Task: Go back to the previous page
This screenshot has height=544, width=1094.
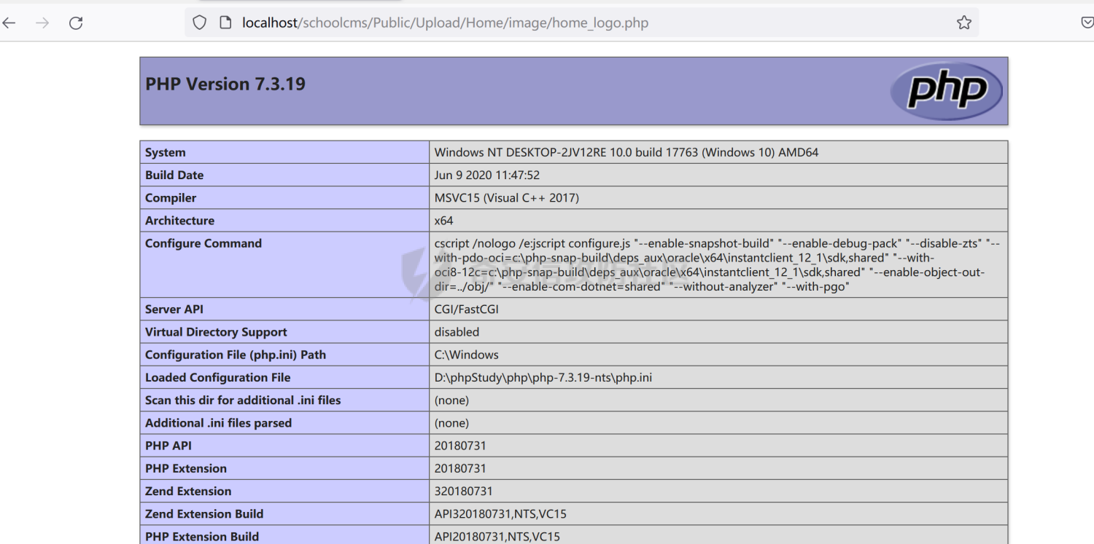Action: 9,23
